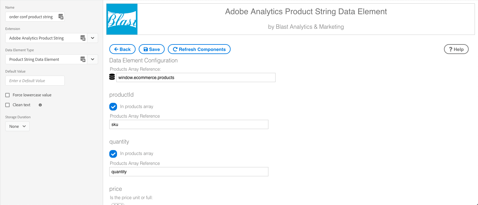Uncheck quantity In products array checkbox
Screen dimensions: 478x205
click(x=113, y=153)
